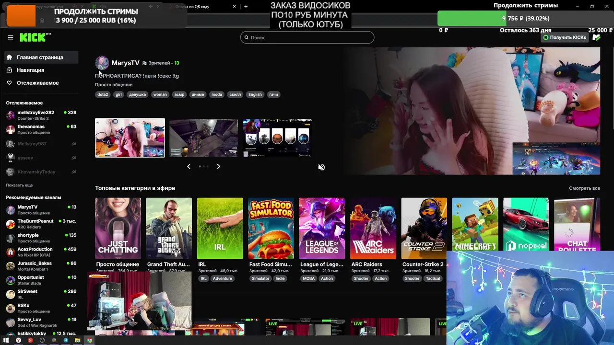Open the Minecraft category card
Viewport: 614px width, 345px height.
(x=475, y=225)
